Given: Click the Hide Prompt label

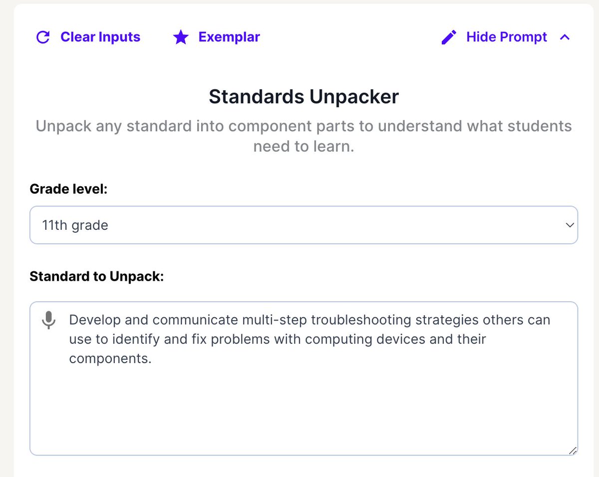Looking at the screenshot, I should (x=507, y=37).
